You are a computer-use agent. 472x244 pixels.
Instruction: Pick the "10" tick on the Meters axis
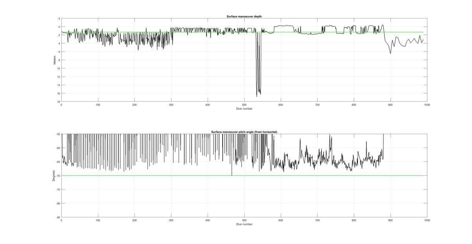tap(59, 68)
